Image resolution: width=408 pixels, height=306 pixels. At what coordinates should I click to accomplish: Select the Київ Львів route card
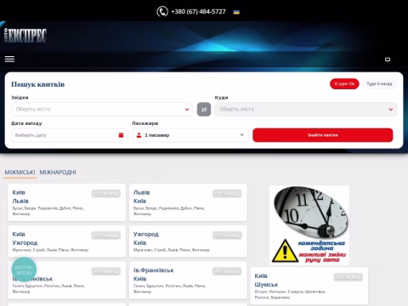67,202
